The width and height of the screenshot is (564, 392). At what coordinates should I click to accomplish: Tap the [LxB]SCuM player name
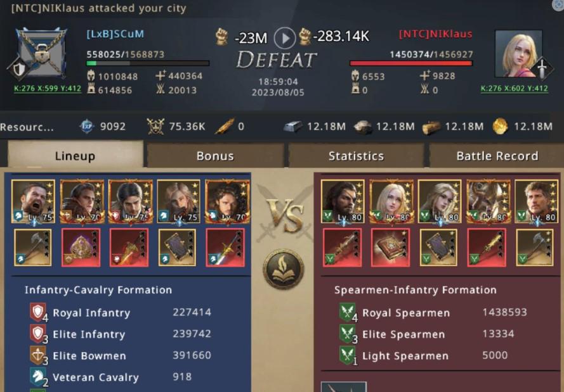pyautogui.click(x=115, y=34)
